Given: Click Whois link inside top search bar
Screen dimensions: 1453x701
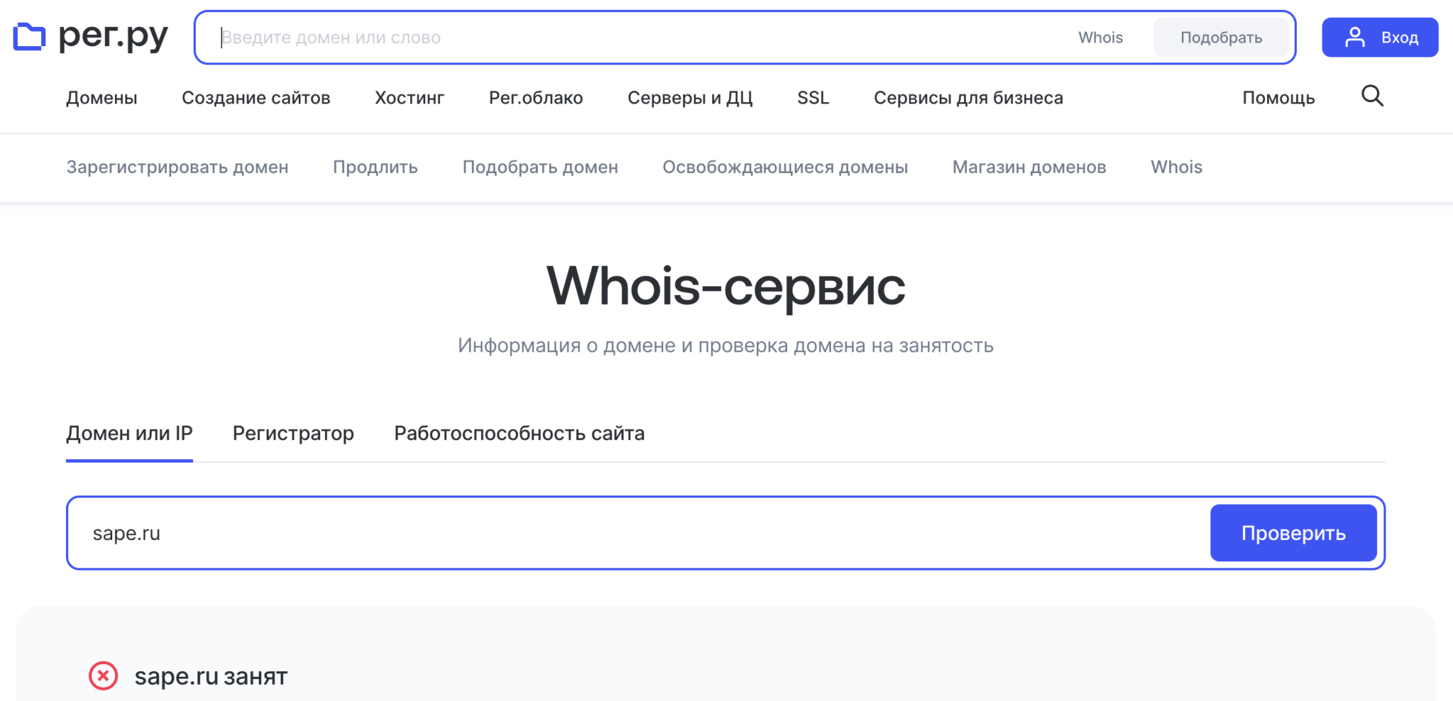Looking at the screenshot, I should tap(1100, 38).
